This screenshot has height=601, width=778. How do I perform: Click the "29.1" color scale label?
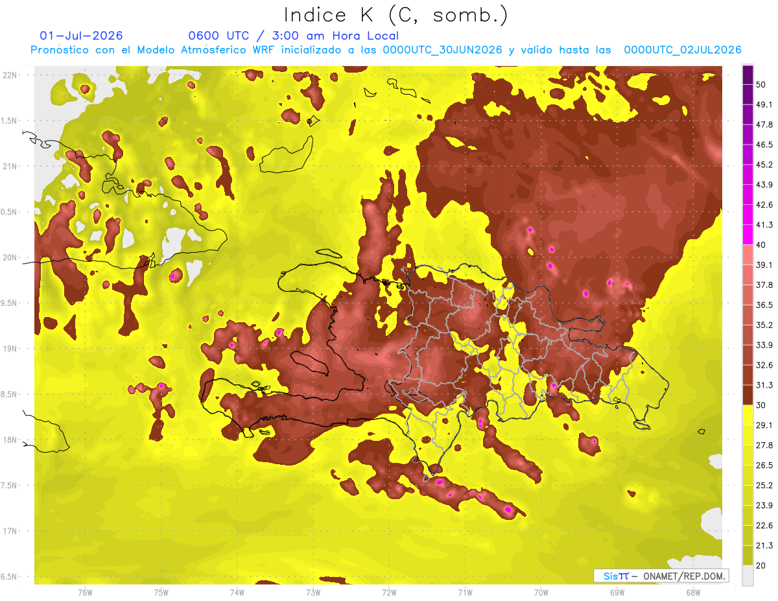[764, 425]
